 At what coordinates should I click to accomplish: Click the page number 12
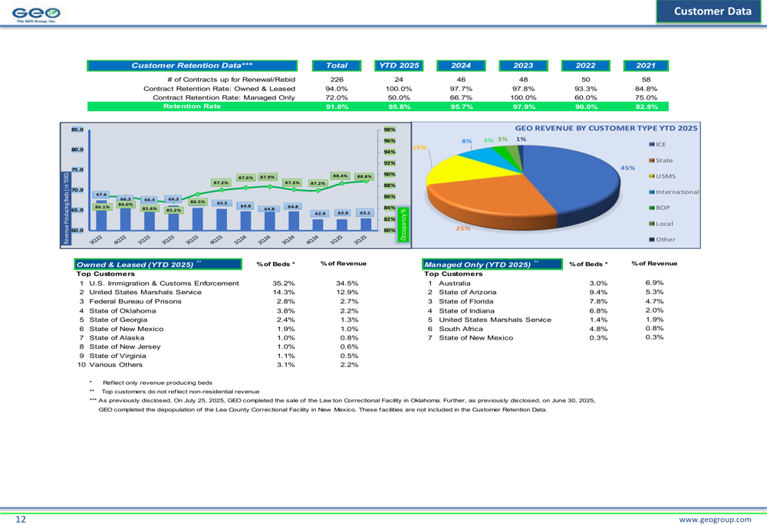[21, 519]
